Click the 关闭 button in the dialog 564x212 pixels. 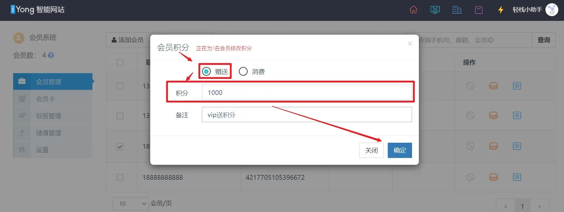371,150
